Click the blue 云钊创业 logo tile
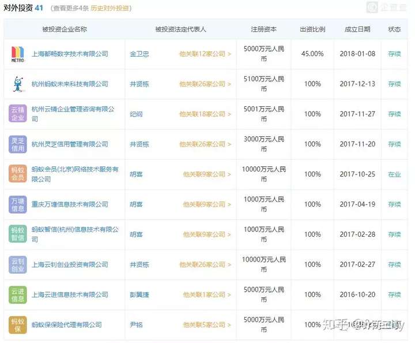Viewport: 415px width, 343px height. click(x=18, y=264)
